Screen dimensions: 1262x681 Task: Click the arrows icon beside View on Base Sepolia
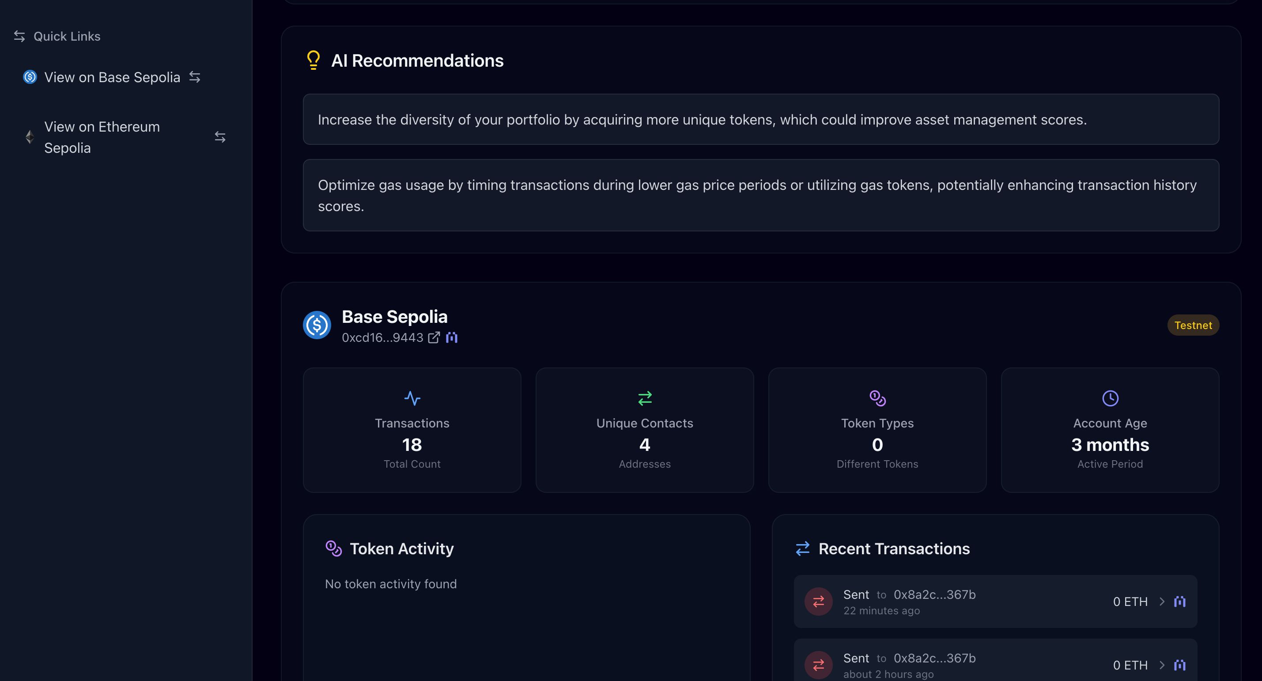pyautogui.click(x=195, y=77)
